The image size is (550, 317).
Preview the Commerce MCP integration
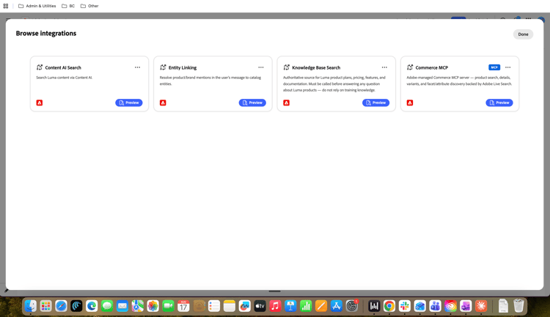click(499, 102)
